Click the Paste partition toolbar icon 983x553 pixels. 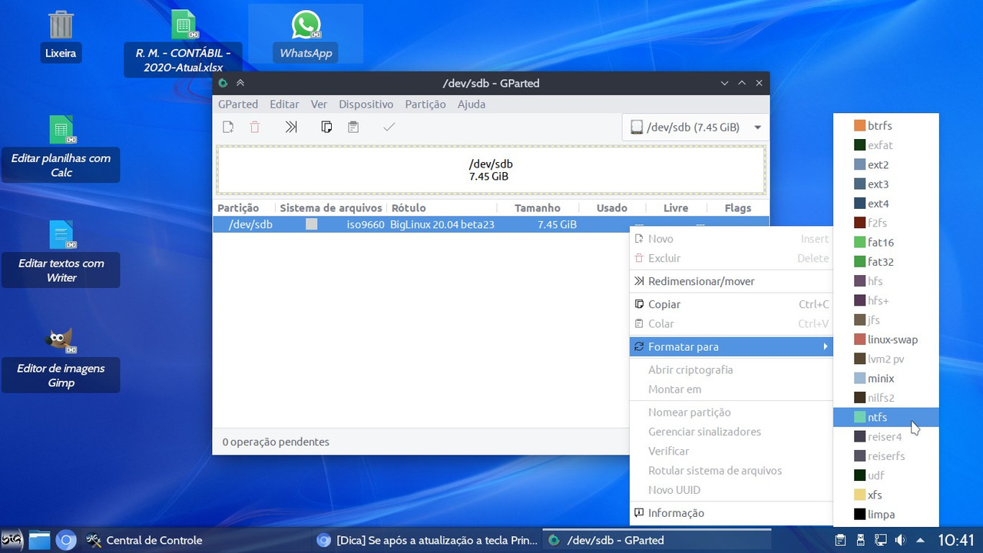pos(352,127)
